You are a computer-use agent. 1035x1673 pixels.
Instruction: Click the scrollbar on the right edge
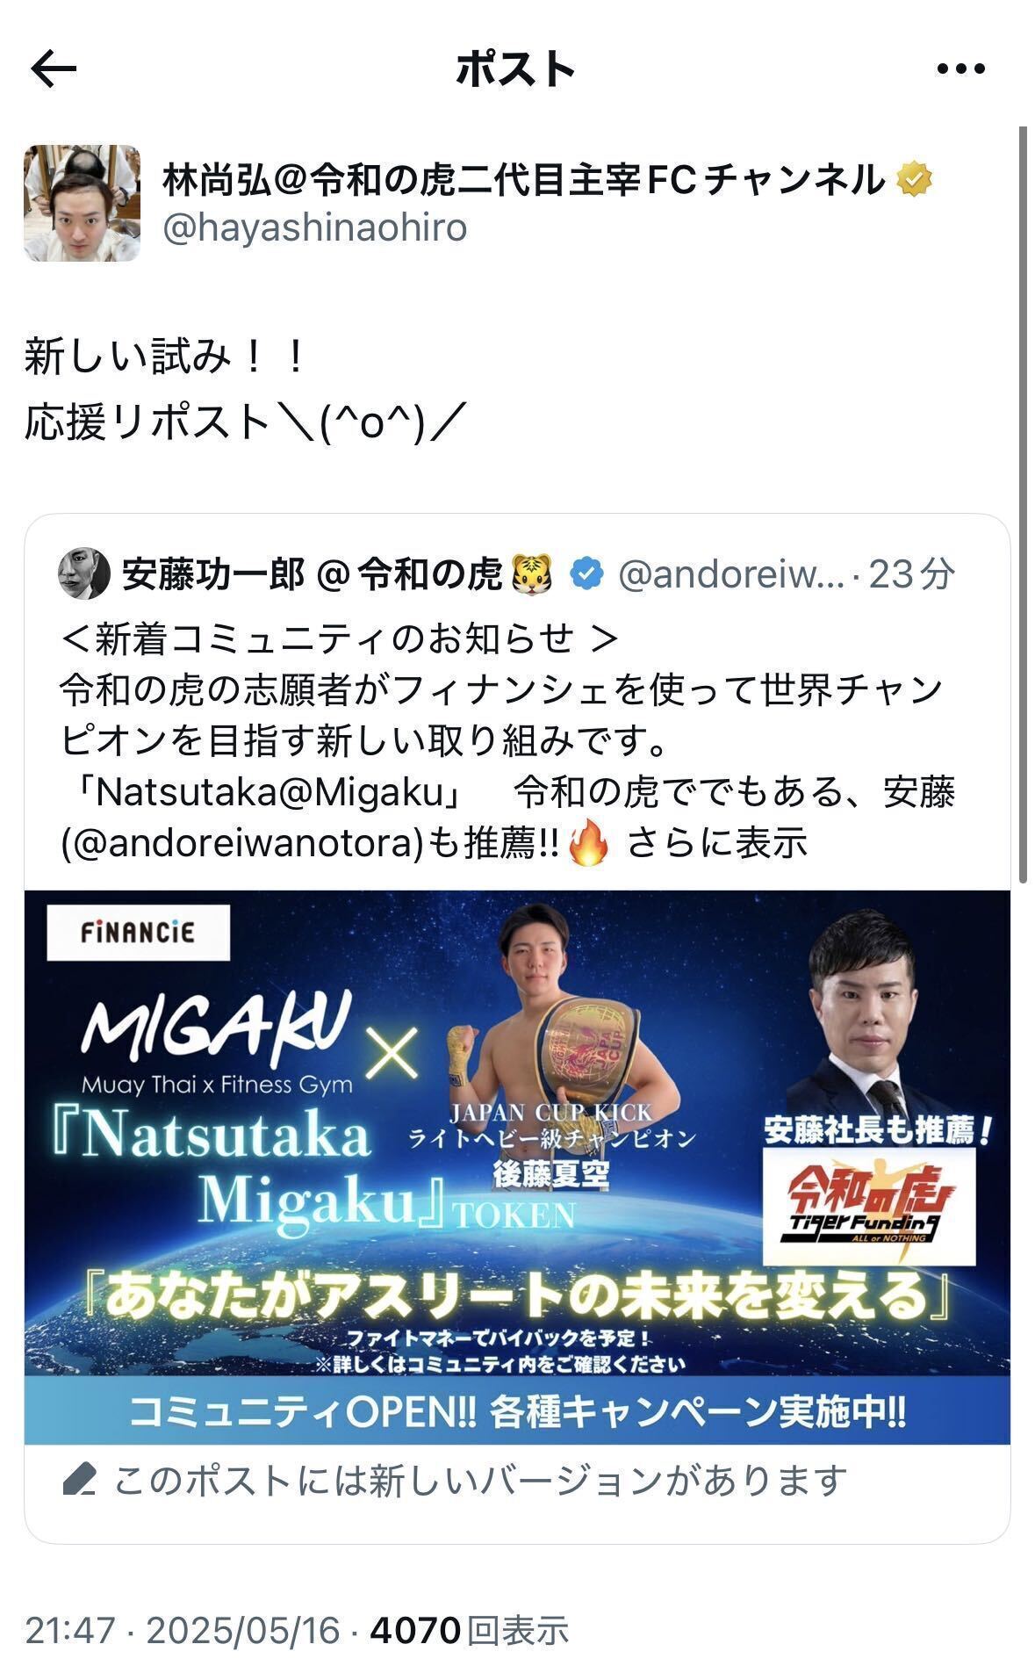pyautogui.click(x=1022, y=505)
